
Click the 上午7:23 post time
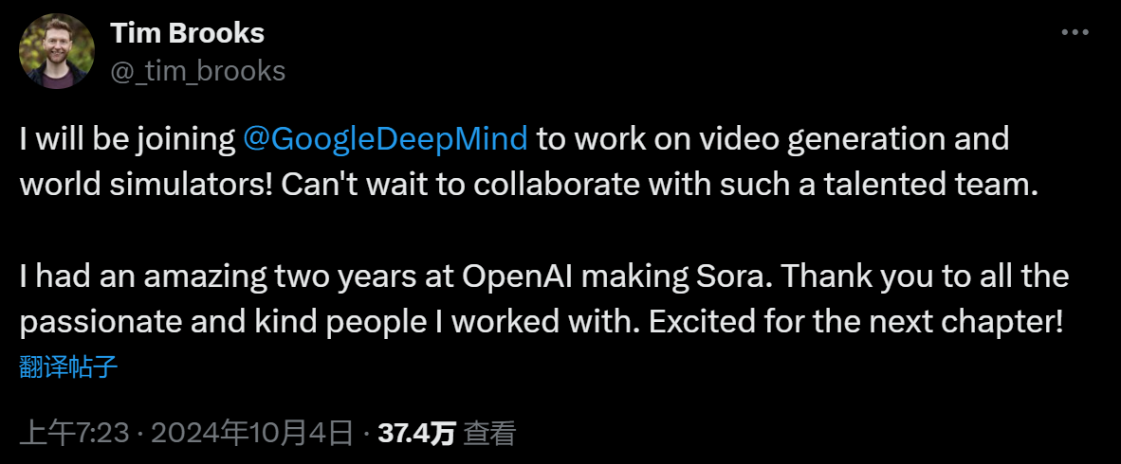click(72, 433)
